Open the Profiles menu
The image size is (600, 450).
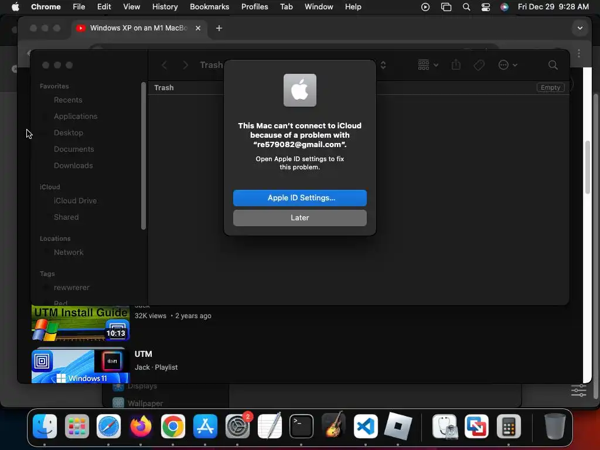pos(254,6)
